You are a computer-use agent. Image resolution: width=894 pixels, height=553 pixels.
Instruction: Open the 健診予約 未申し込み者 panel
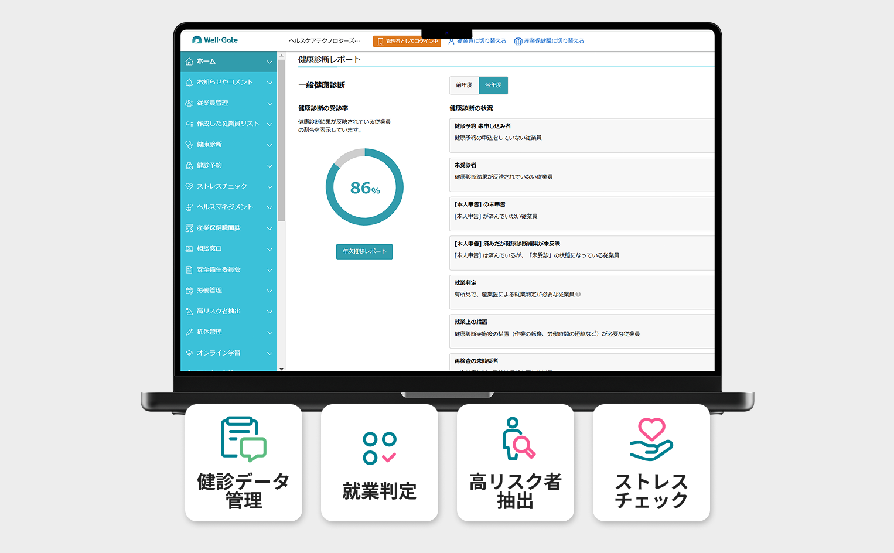[582, 135]
